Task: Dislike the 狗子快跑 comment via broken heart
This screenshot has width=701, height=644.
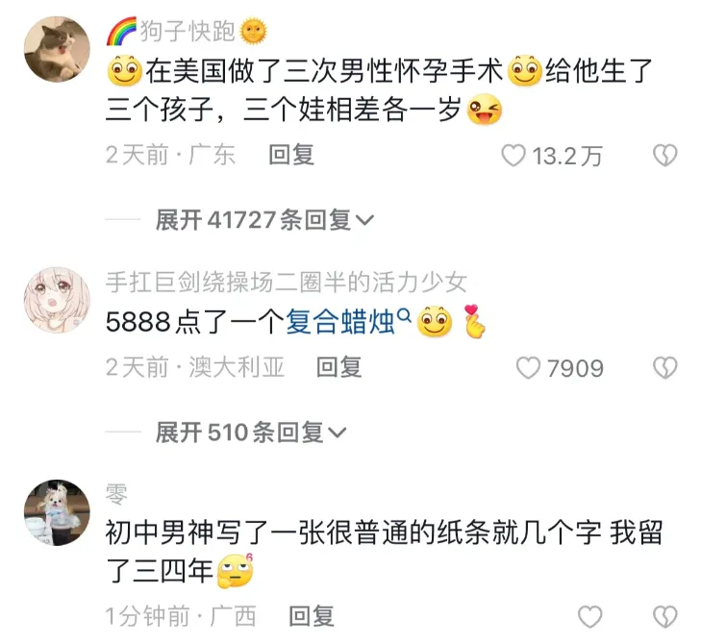Action: point(665,156)
